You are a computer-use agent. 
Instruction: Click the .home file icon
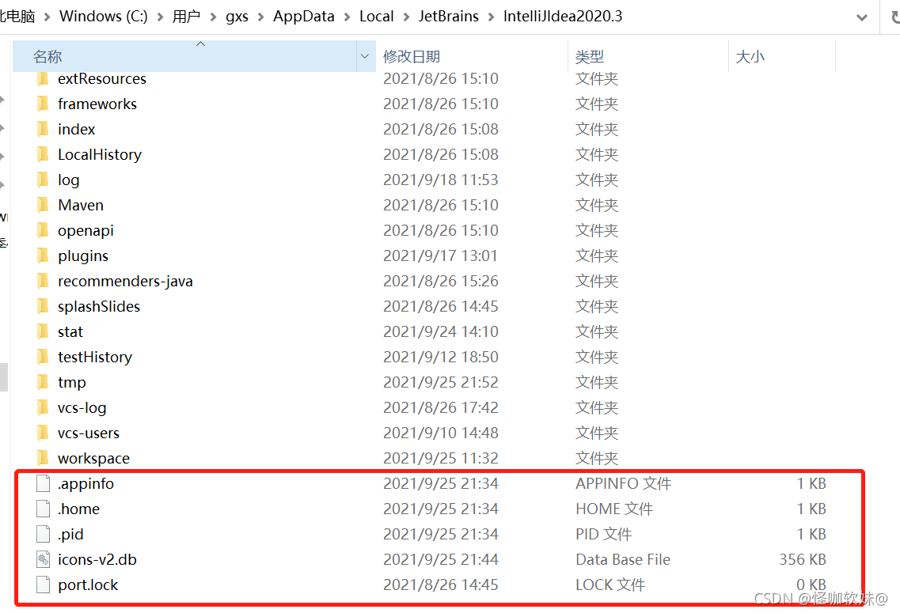(43, 509)
